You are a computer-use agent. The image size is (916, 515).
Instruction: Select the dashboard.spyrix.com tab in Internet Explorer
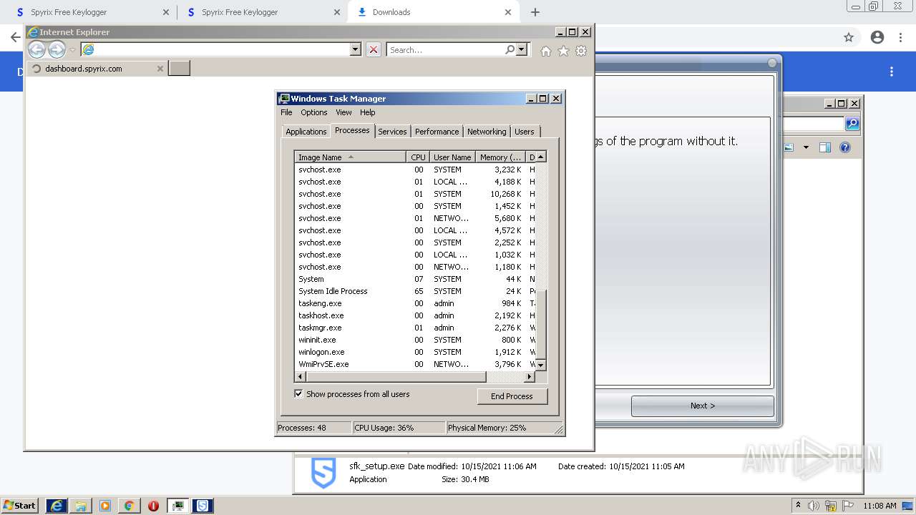tap(97, 69)
